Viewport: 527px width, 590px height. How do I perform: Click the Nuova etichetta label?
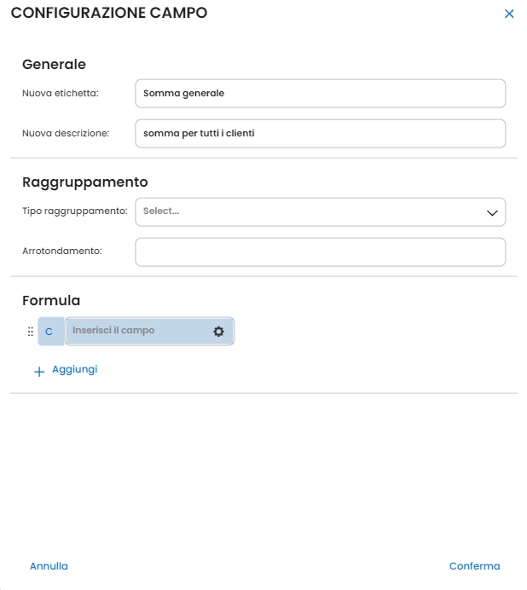tap(61, 93)
